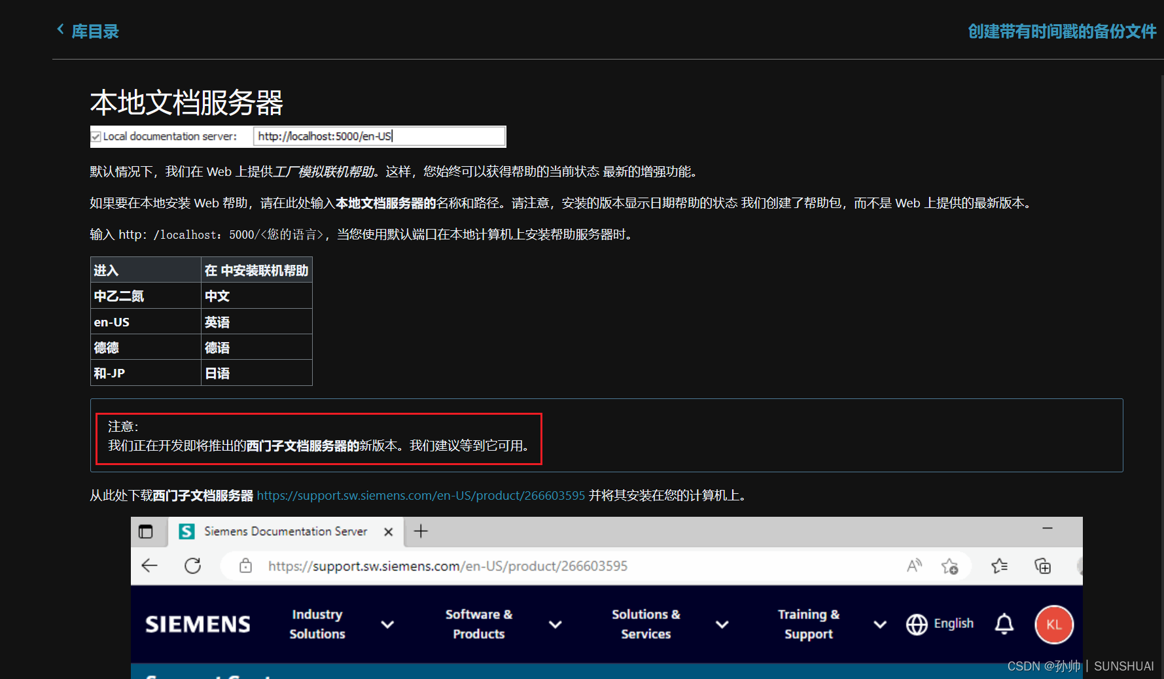Click the 进入 table header

[145, 270]
